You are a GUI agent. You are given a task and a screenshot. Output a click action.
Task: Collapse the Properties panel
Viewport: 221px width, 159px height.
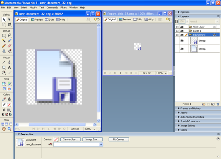[x=19, y=134]
